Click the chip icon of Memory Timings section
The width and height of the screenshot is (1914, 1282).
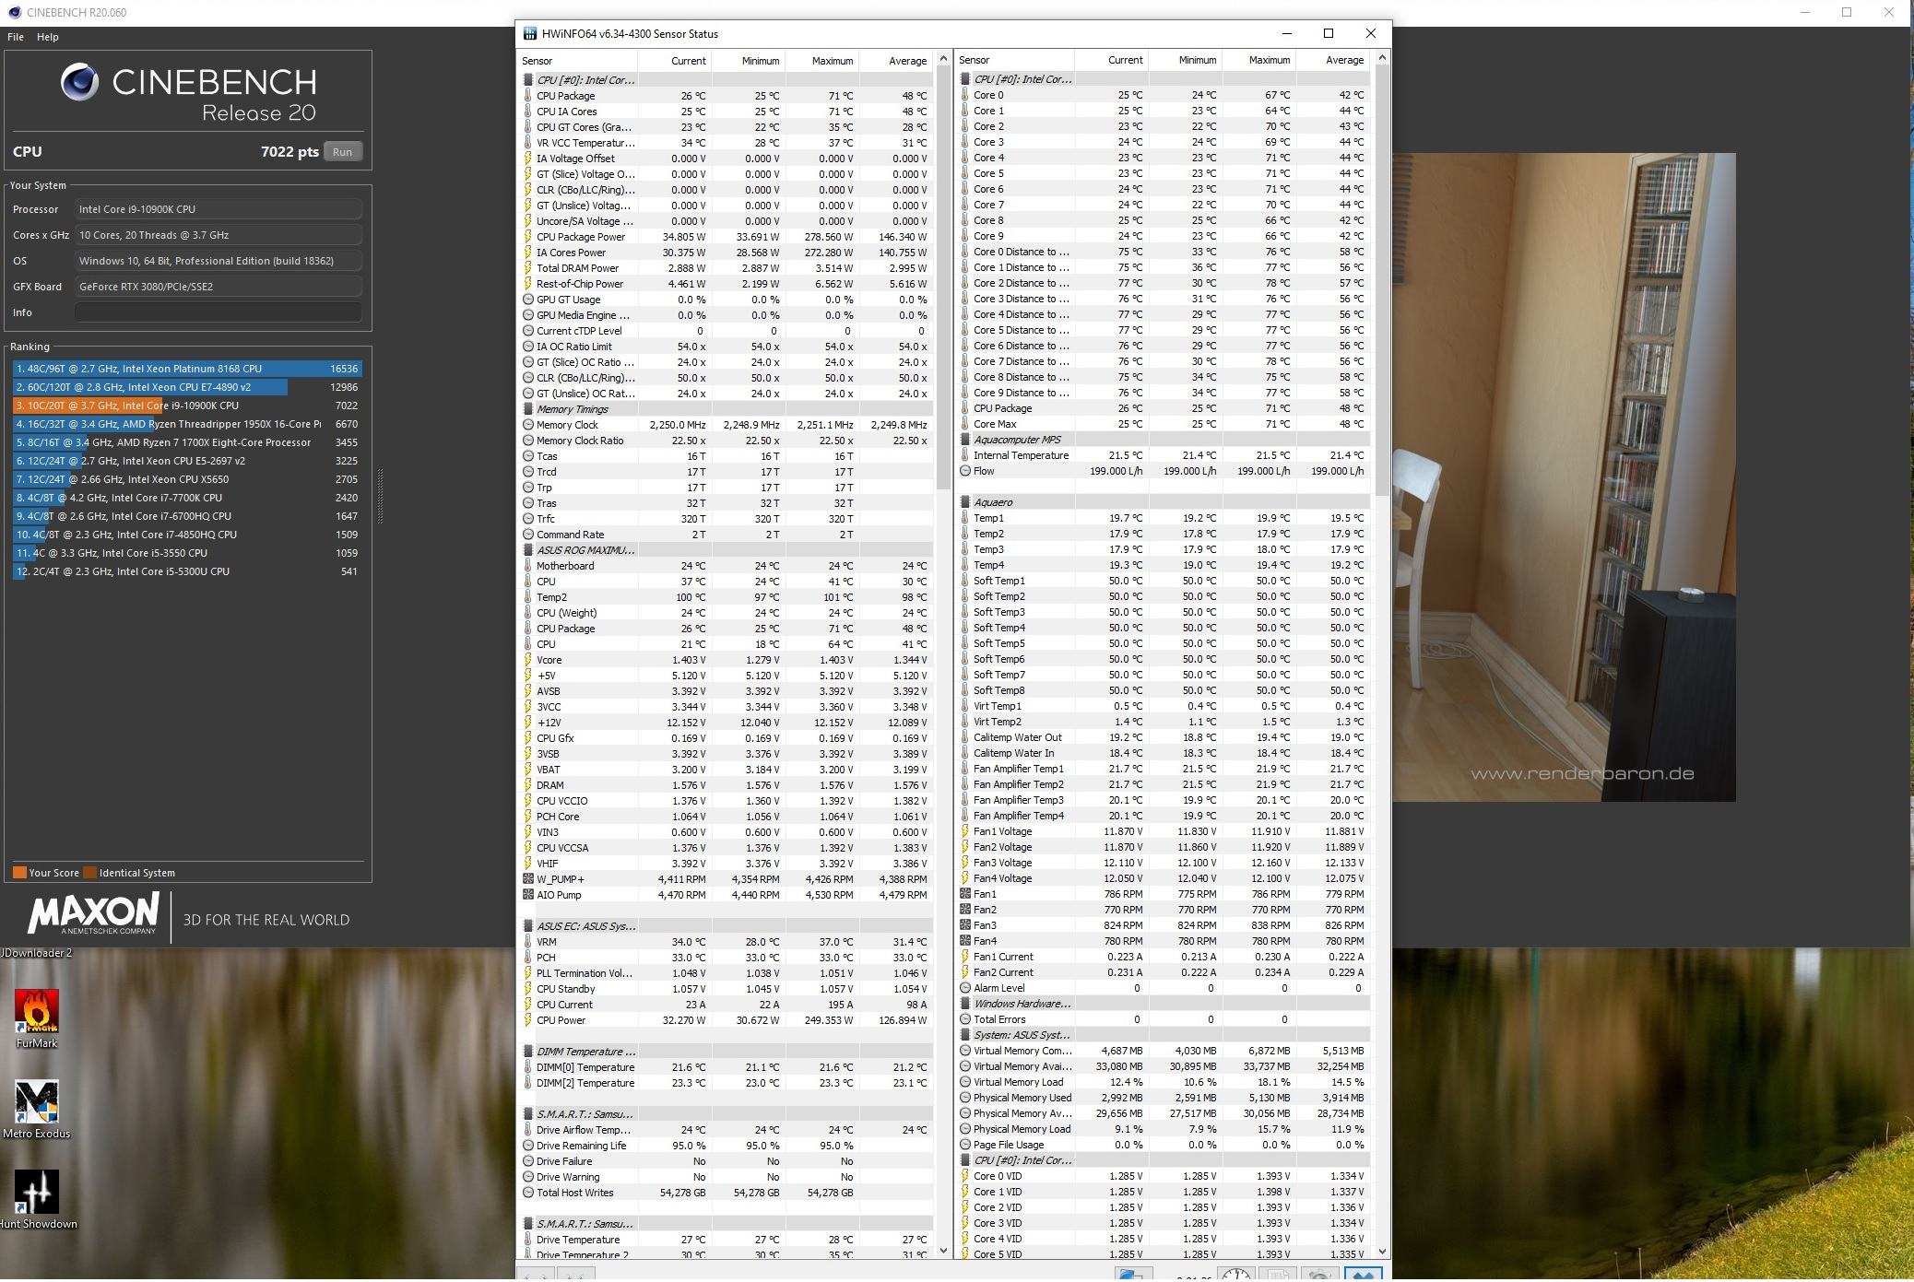coord(528,409)
